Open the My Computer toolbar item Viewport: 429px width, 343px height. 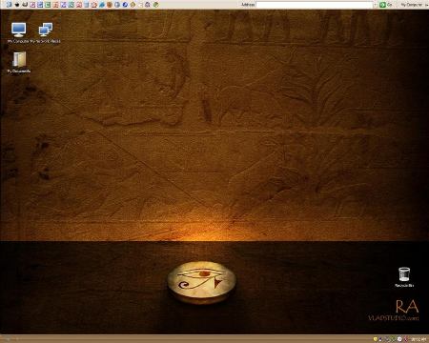[412, 5]
